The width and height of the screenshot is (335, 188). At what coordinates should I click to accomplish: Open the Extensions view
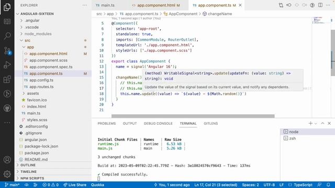(x=7, y=79)
